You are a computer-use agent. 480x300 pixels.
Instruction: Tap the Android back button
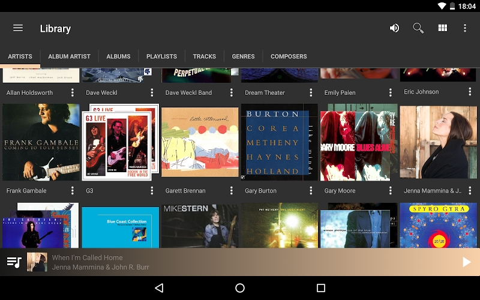159,288
